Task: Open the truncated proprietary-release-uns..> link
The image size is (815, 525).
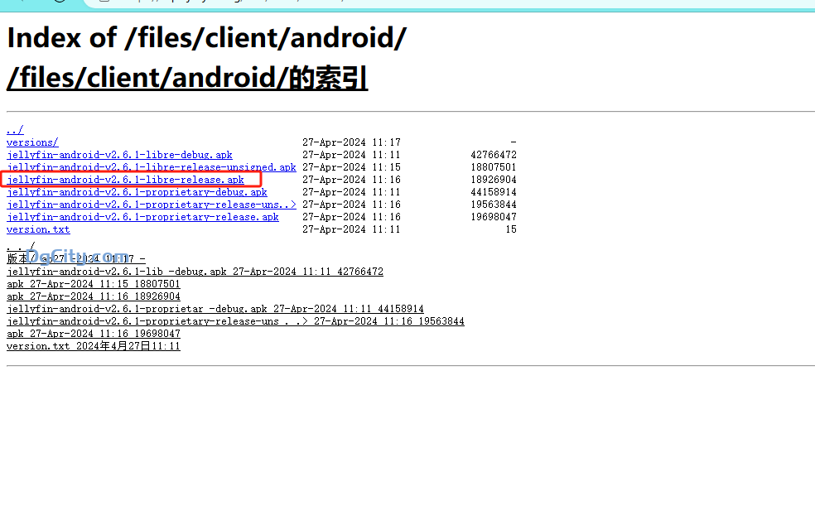Action: coord(151,205)
